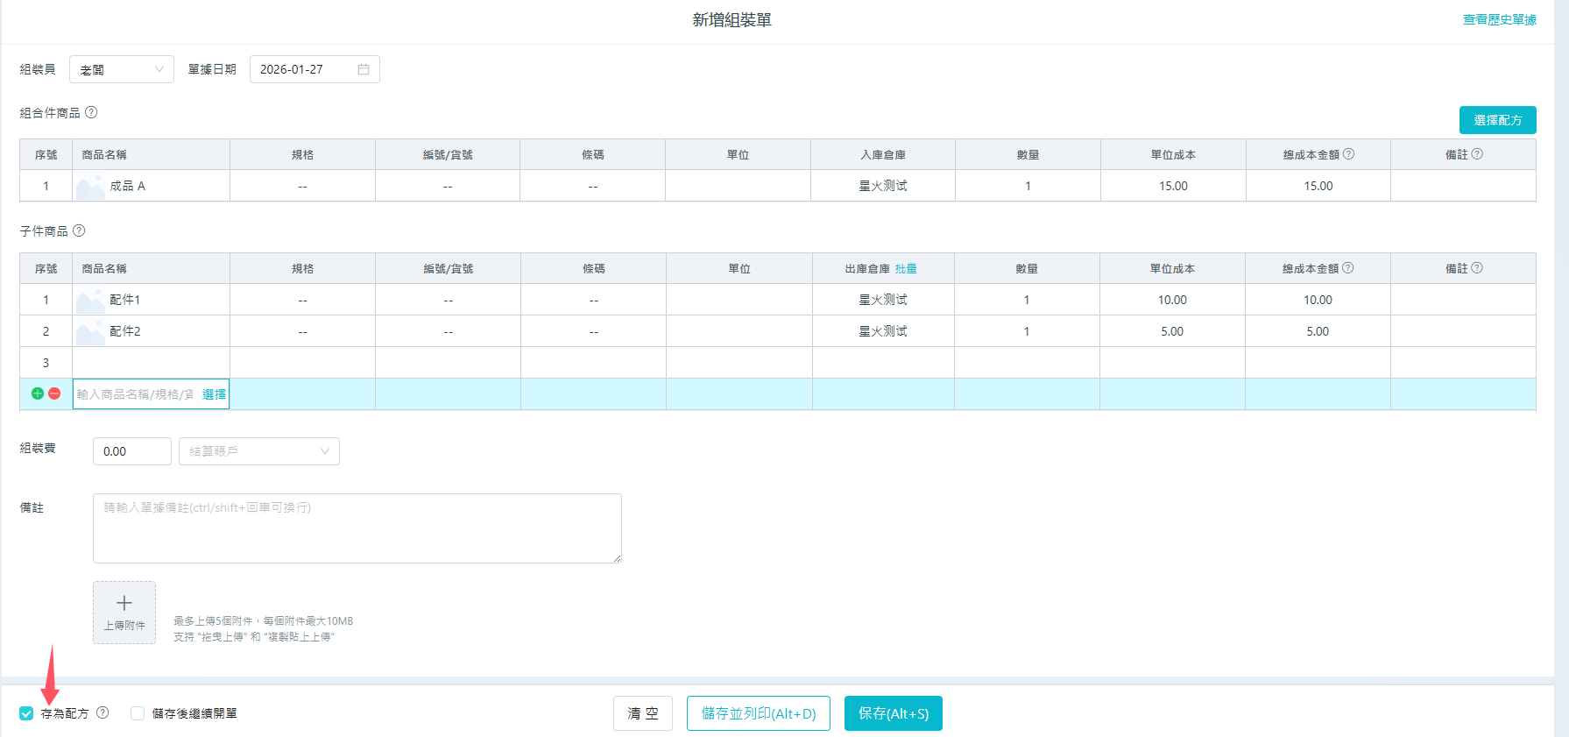Click red remove-row minus icon
The height and width of the screenshot is (737, 1569).
click(x=54, y=393)
